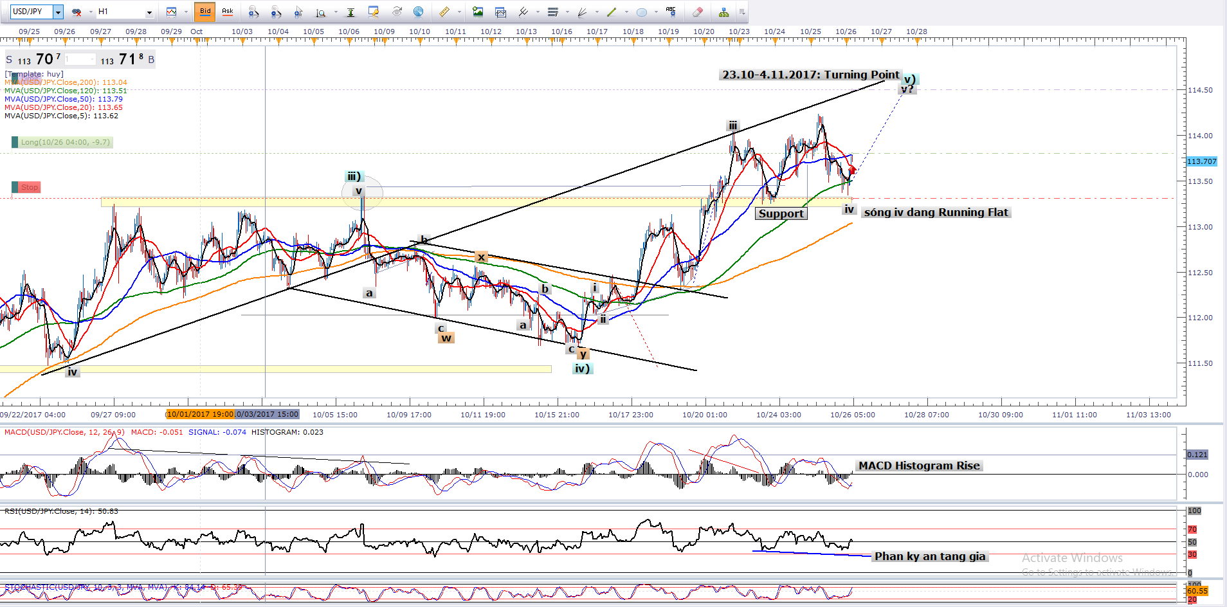Screen dimensions: 1227x607
Task: Click the zoom in magnifier icon
Action: pos(254,12)
